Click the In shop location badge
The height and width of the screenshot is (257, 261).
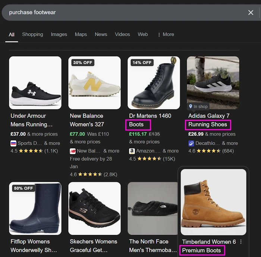point(198,106)
